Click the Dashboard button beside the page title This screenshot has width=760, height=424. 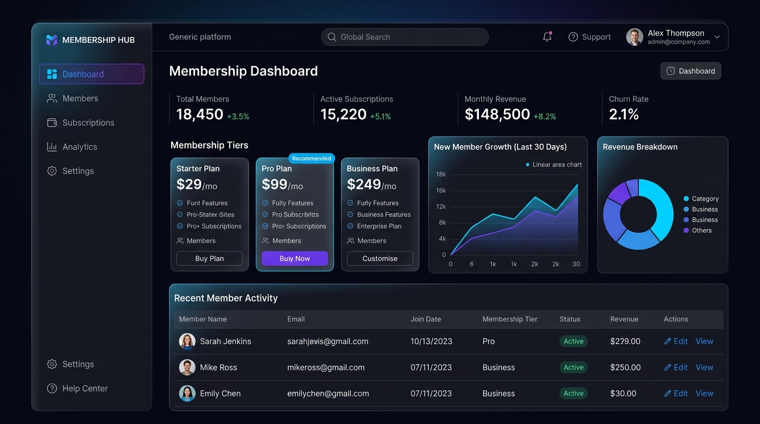point(690,71)
